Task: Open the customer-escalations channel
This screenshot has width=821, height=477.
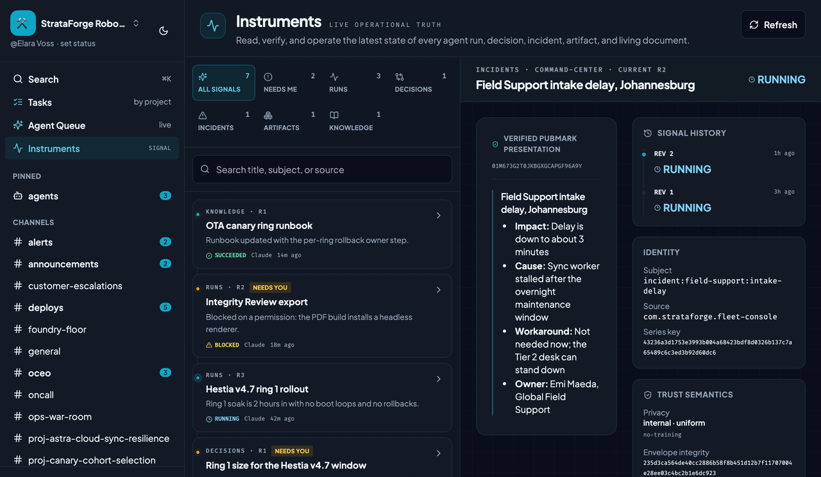Action: coord(92,286)
